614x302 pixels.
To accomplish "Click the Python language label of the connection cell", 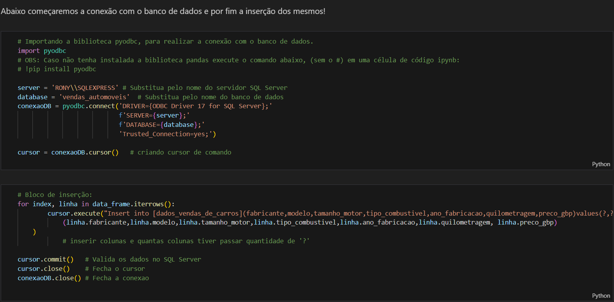I will (601, 164).
